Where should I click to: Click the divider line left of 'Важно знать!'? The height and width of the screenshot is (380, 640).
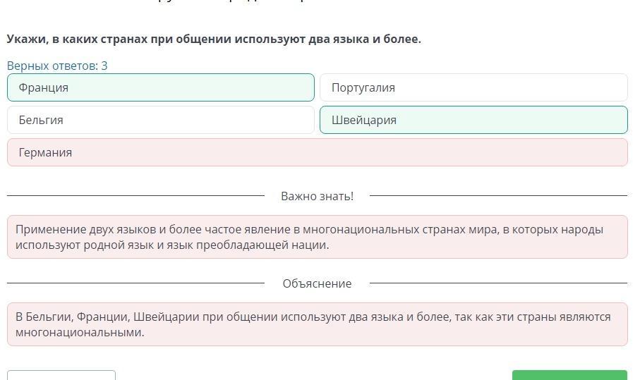(134, 196)
